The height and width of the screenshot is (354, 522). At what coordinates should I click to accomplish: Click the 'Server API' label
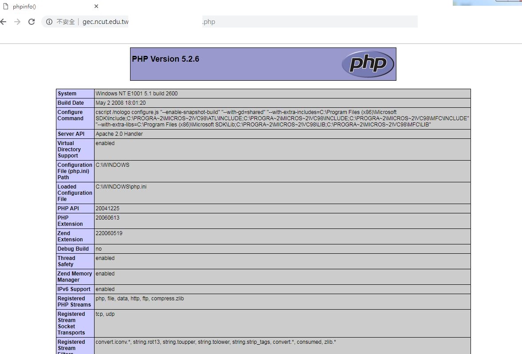(71, 134)
